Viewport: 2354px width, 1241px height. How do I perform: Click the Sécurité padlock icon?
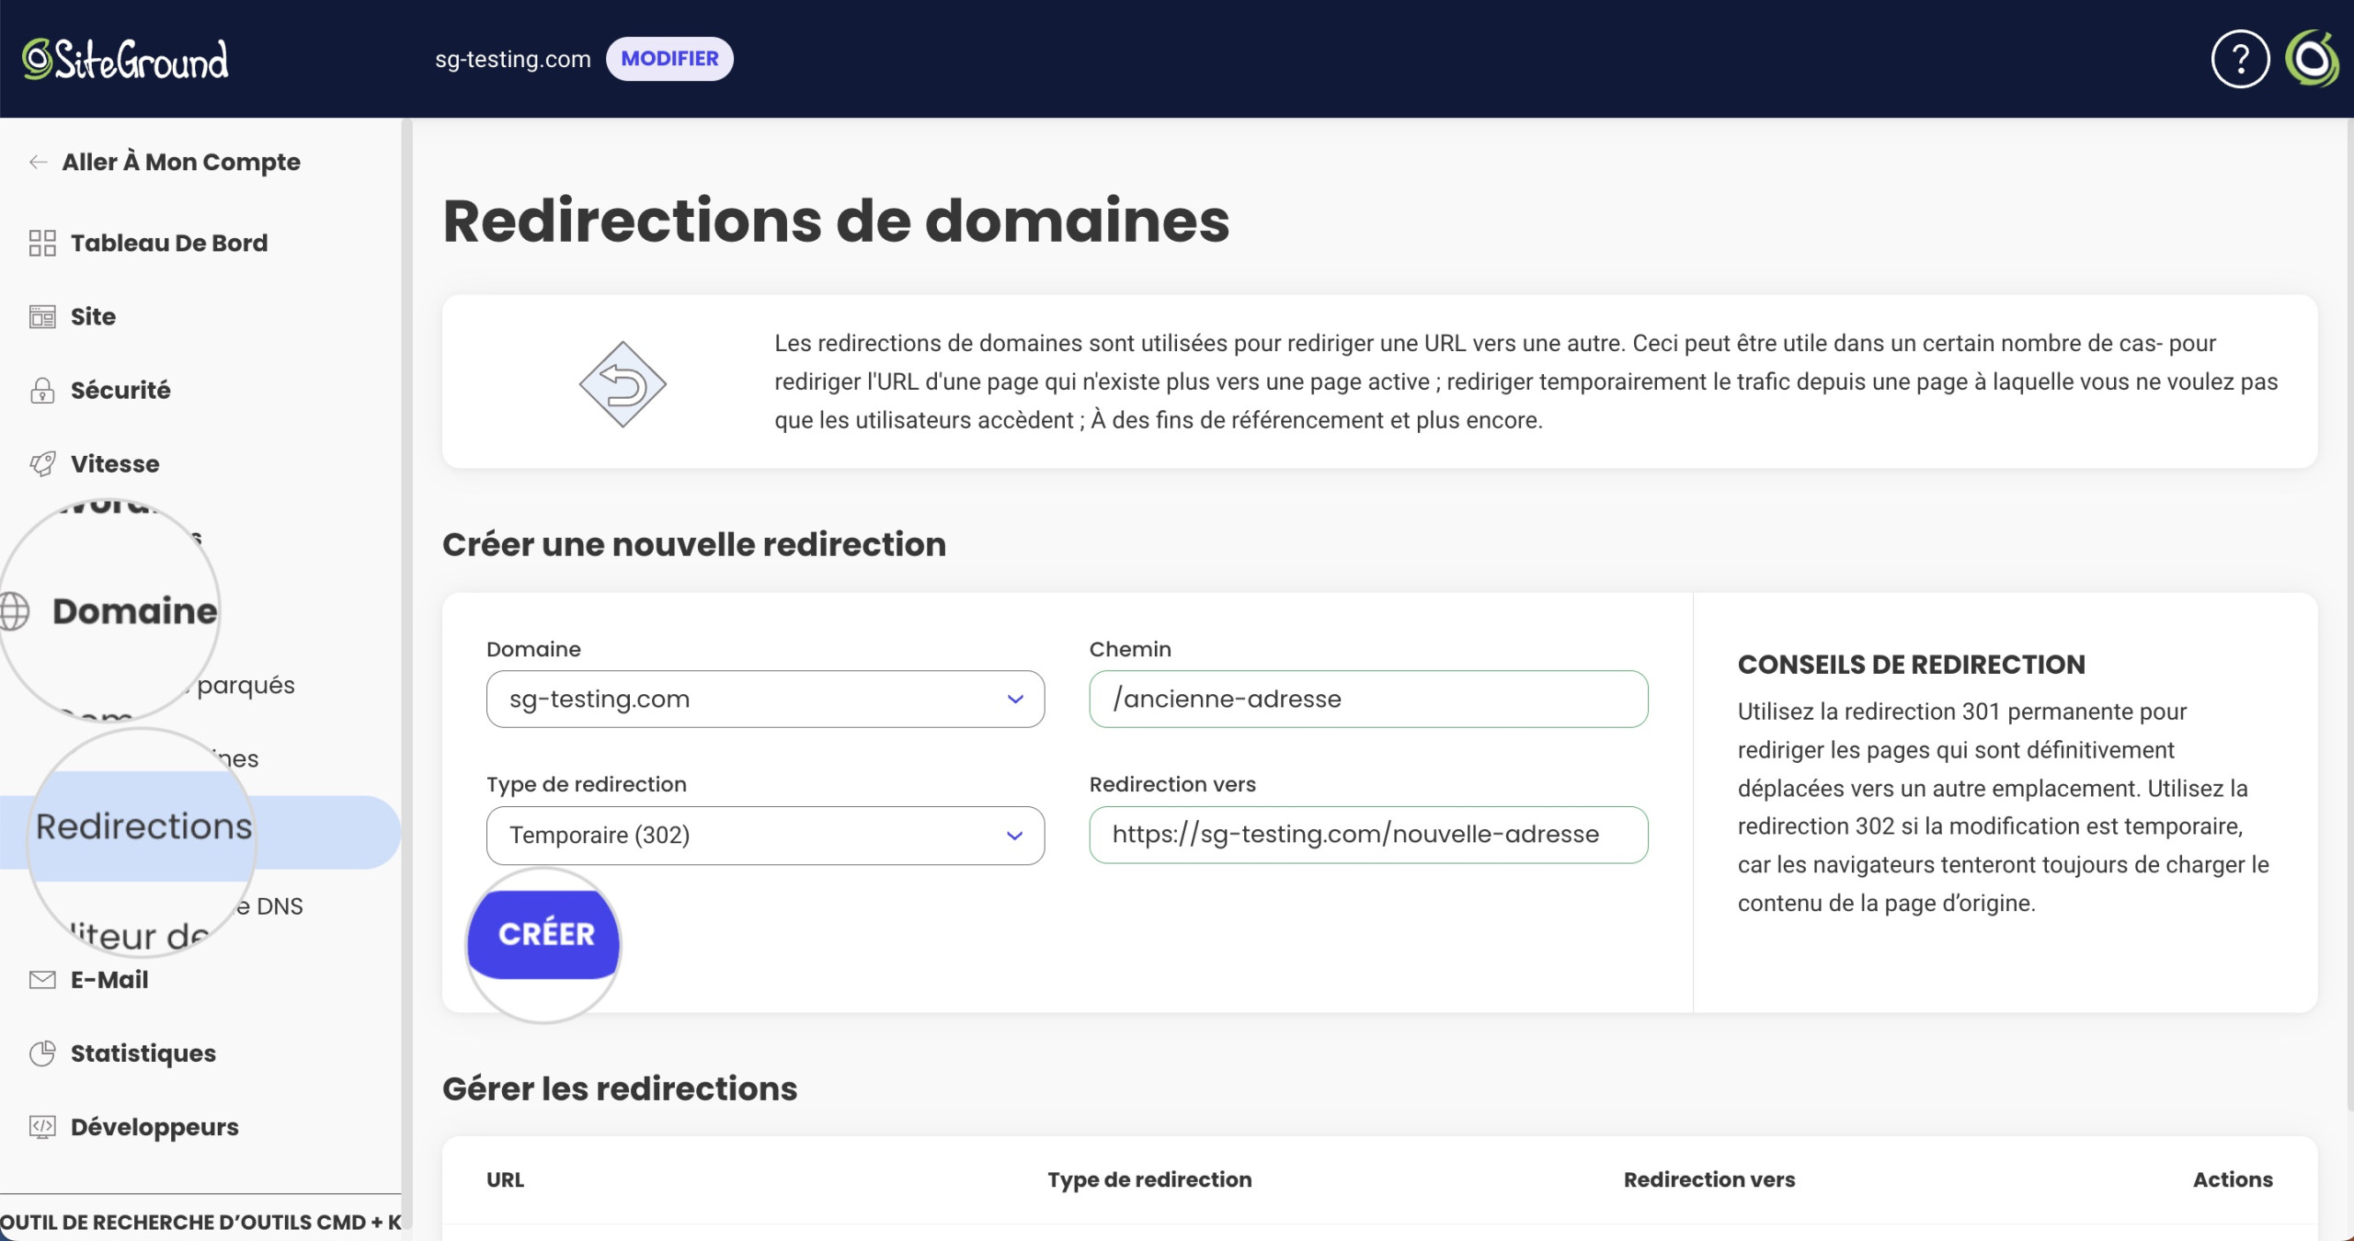[x=42, y=391]
